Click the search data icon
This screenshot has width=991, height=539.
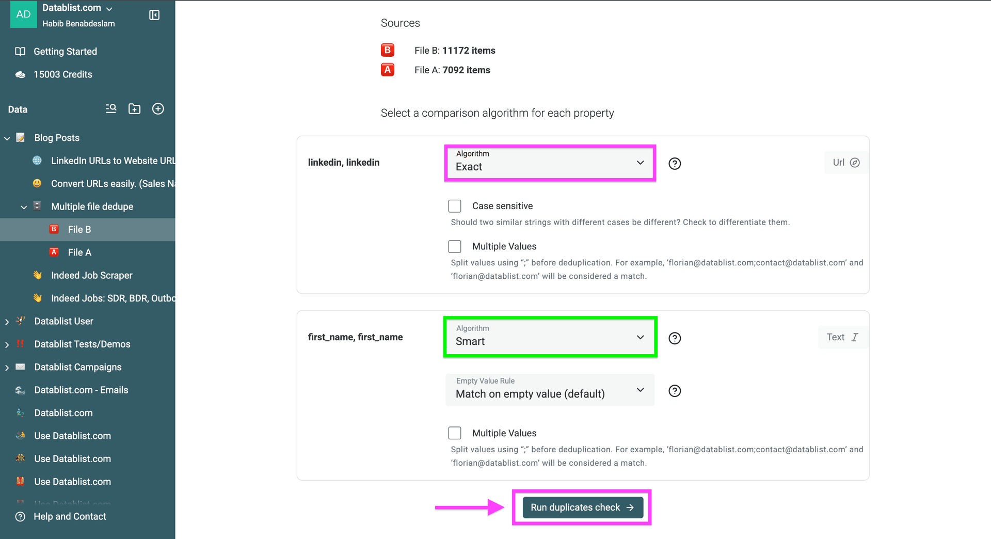(111, 108)
